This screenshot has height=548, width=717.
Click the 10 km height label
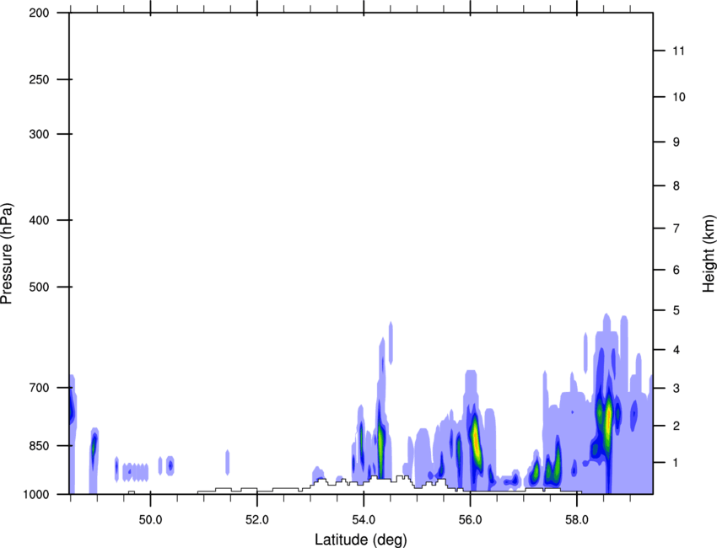coord(679,97)
